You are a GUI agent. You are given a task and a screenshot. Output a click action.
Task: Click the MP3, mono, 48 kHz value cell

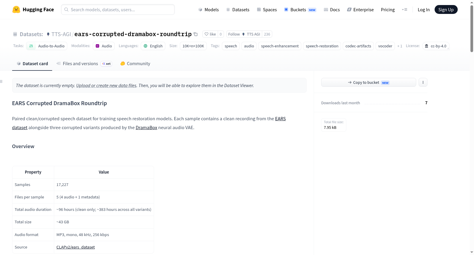[x=104, y=235]
